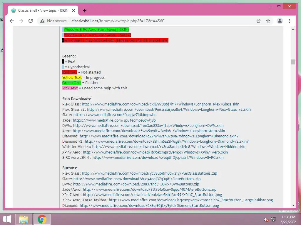Open the XPin7 Aero skin link
The height and width of the screenshot is (225, 301).
155,152
